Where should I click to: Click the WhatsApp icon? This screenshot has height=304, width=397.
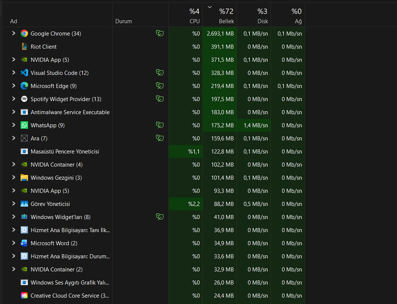tap(24, 125)
